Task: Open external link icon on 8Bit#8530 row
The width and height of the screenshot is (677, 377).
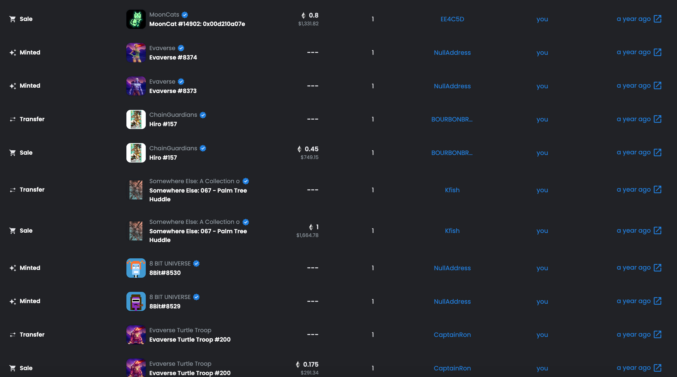Action: click(657, 268)
